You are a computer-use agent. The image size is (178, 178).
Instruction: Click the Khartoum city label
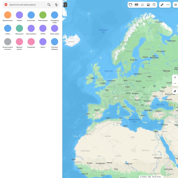[158, 158]
